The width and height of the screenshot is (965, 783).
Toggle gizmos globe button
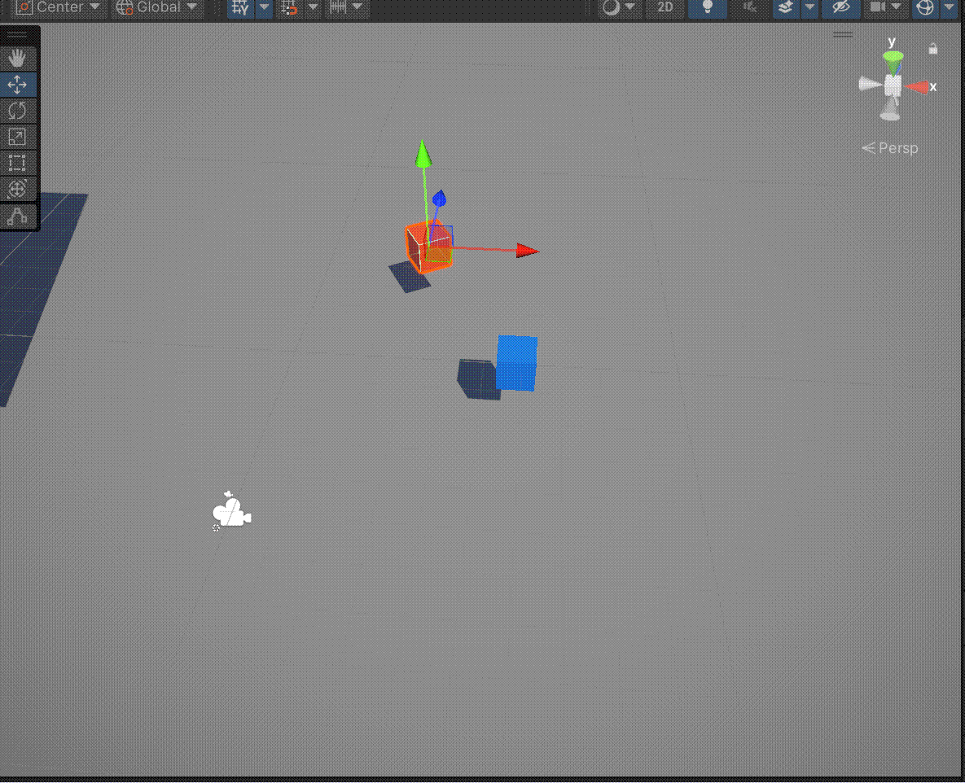point(925,8)
